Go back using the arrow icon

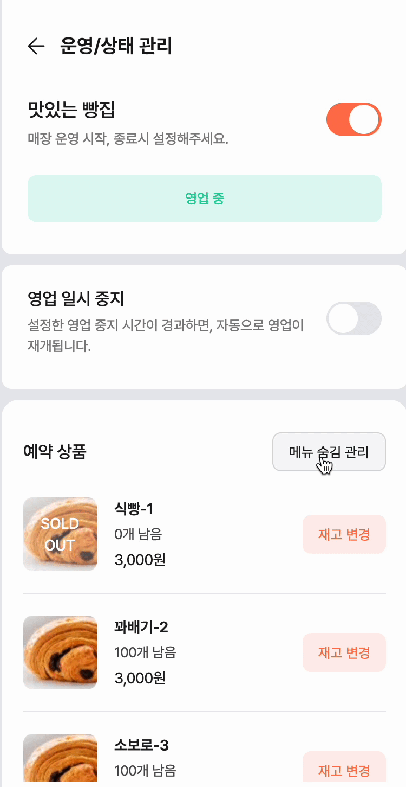click(36, 46)
